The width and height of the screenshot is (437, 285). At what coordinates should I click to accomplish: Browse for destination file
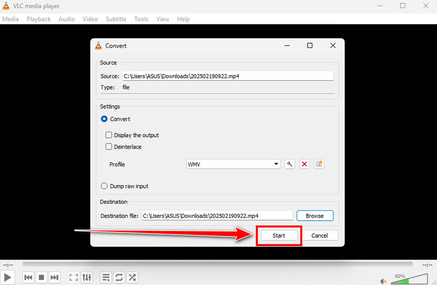coord(315,216)
